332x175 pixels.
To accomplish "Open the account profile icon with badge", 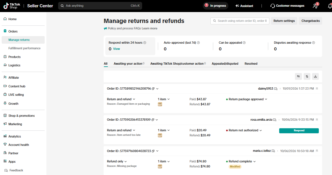I will click(x=315, y=6).
